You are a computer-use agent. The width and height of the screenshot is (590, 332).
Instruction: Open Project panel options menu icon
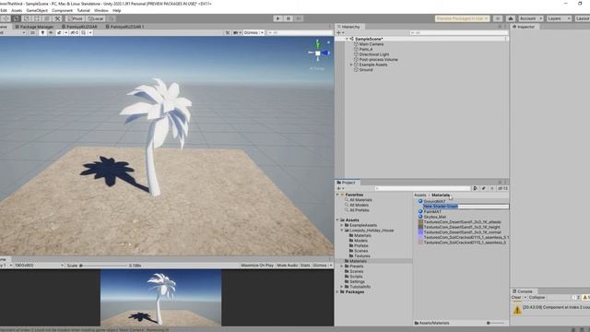point(506,183)
